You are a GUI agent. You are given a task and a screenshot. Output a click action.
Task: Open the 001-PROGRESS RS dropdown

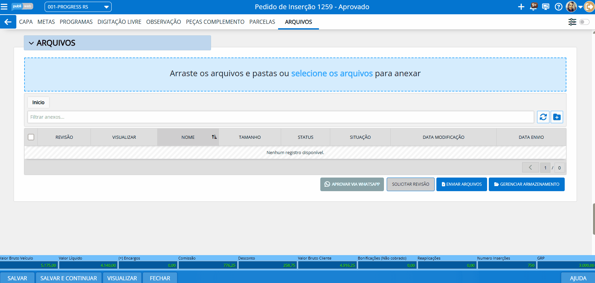coord(78,7)
